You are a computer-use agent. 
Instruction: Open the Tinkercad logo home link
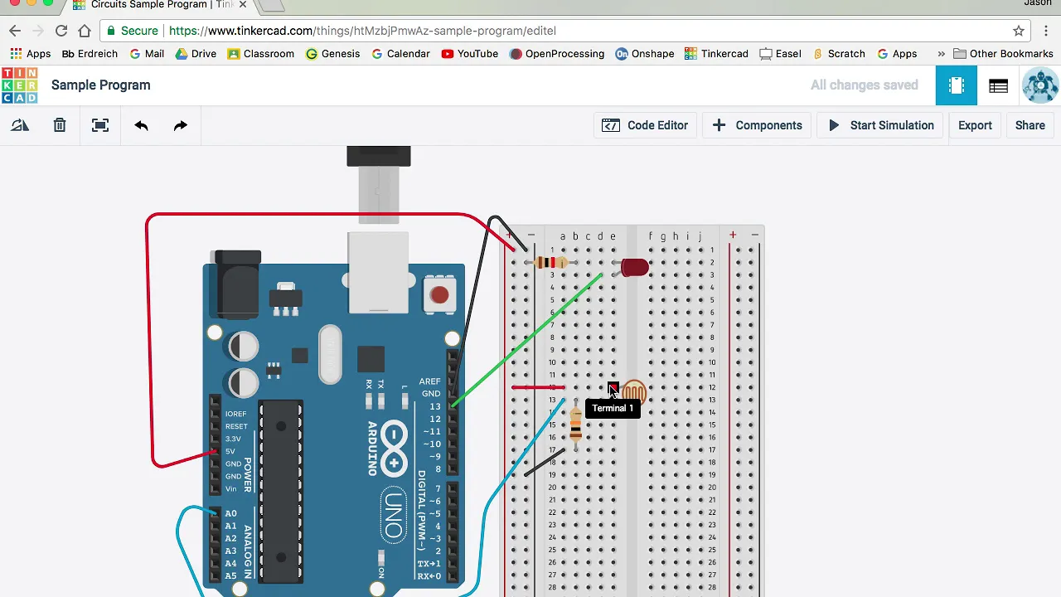[x=19, y=85]
